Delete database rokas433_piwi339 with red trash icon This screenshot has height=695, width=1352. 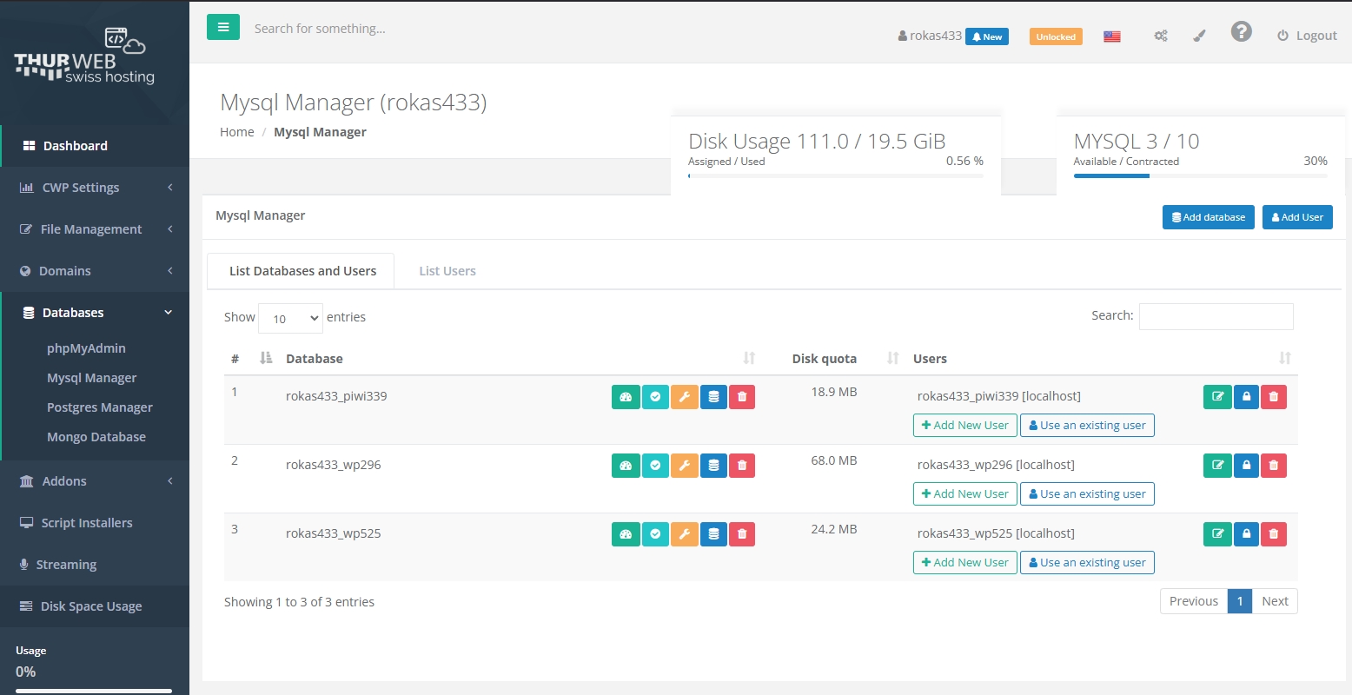742,397
